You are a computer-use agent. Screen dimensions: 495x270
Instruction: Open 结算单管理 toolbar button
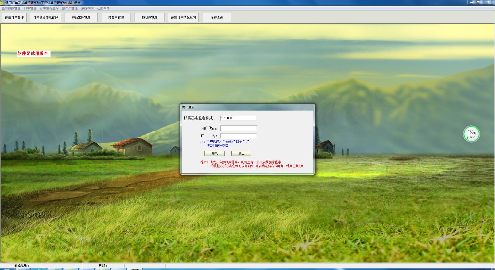coord(116,17)
